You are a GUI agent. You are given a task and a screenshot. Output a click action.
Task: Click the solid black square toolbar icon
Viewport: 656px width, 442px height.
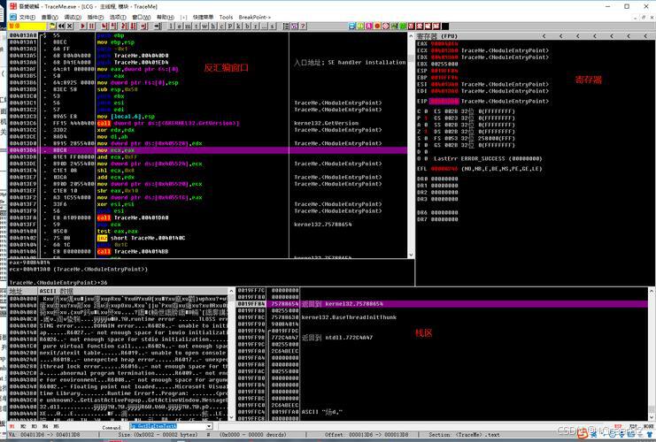click(x=445, y=26)
